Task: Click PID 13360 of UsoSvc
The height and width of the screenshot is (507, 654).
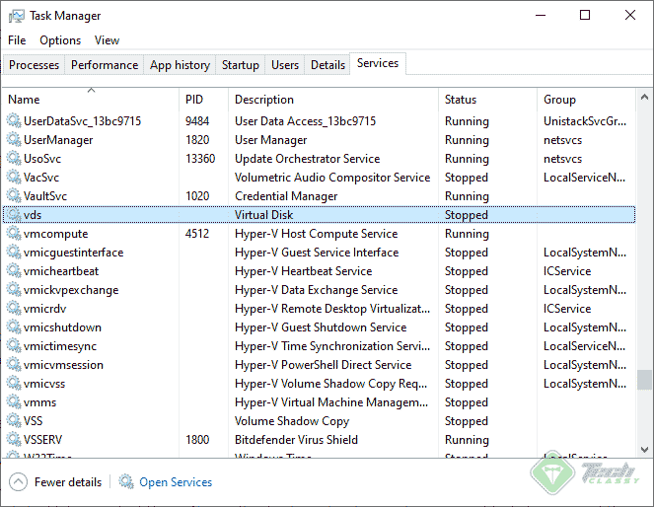Action: tap(200, 159)
